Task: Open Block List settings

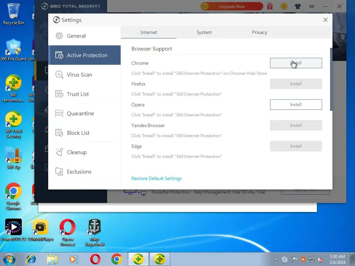Action: coord(84,133)
